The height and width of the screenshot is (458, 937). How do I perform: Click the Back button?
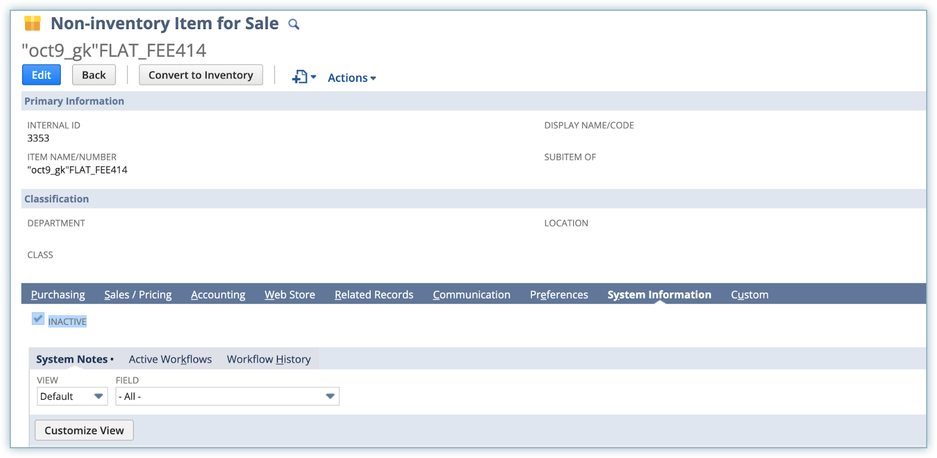point(94,75)
